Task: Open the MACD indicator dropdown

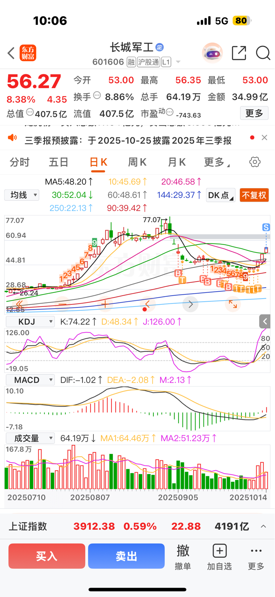Action: (30, 380)
